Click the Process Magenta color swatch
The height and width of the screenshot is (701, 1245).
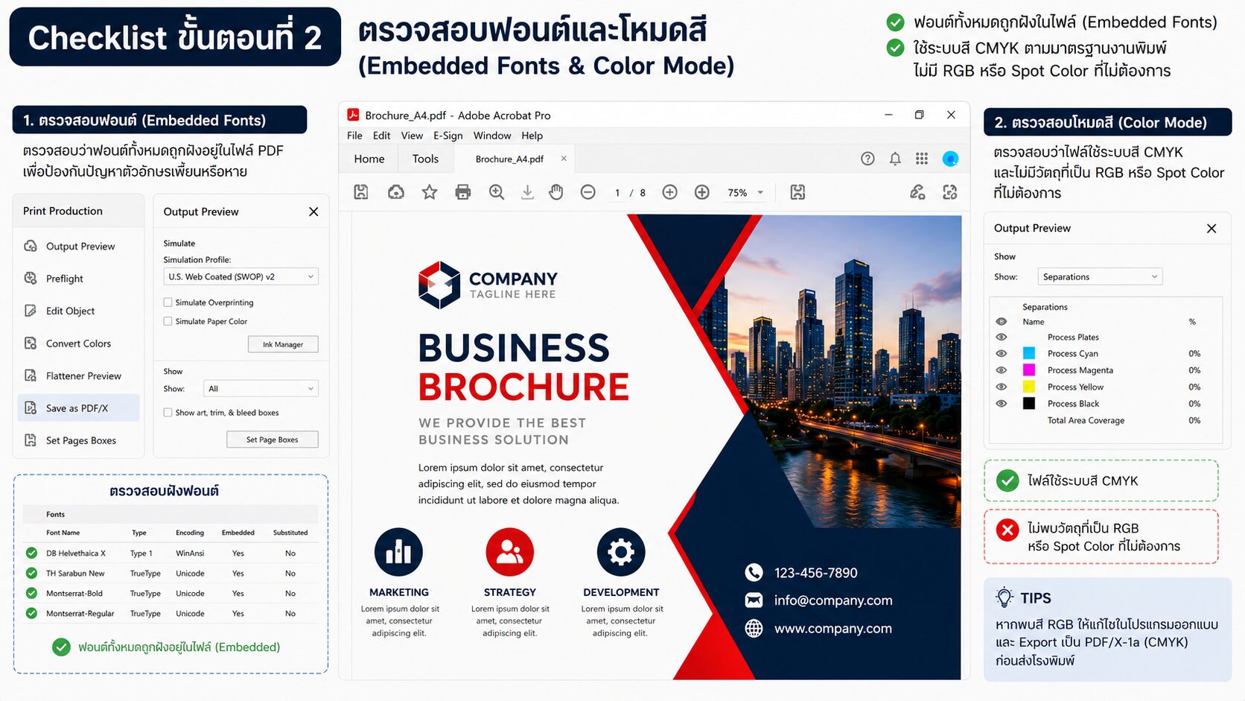click(1029, 369)
